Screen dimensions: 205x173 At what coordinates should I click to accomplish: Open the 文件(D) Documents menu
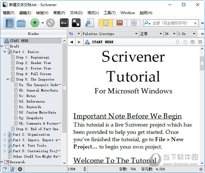click(76, 13)
